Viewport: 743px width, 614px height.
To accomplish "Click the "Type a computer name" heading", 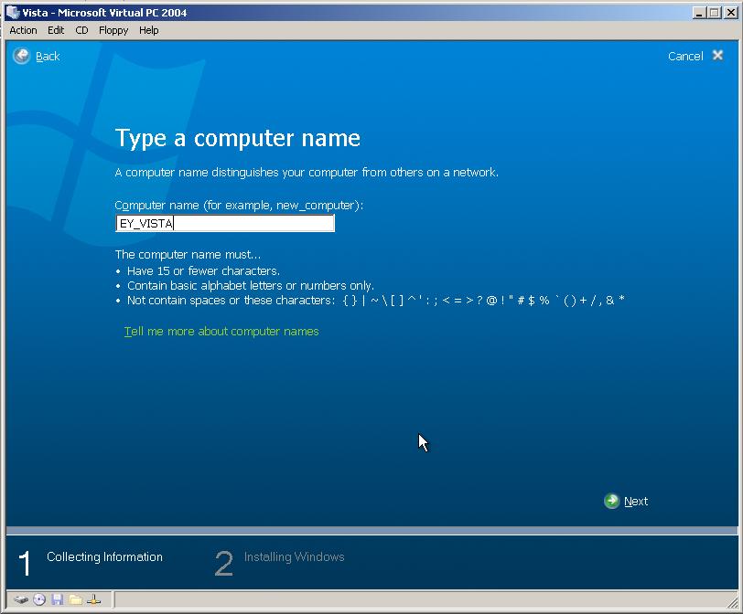I will 237,139.
